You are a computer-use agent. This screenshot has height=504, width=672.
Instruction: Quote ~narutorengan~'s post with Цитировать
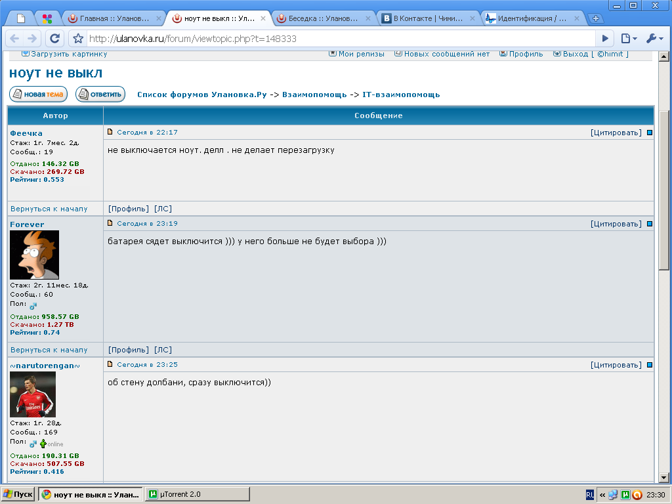616,365
